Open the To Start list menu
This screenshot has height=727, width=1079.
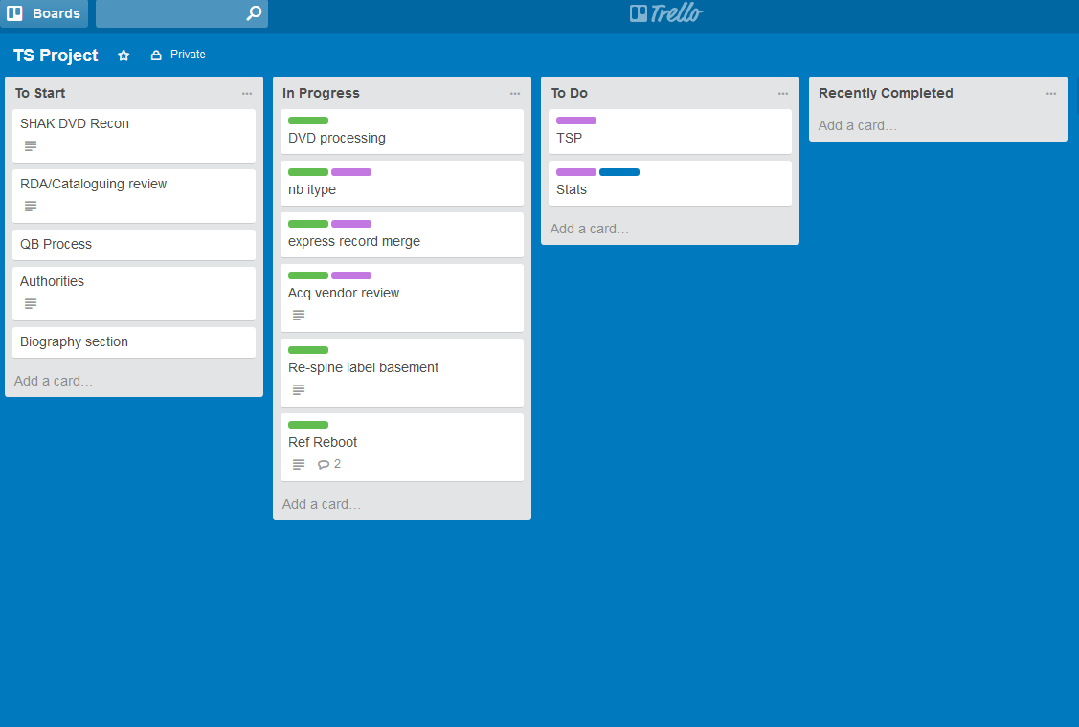[x=247, y=94]
